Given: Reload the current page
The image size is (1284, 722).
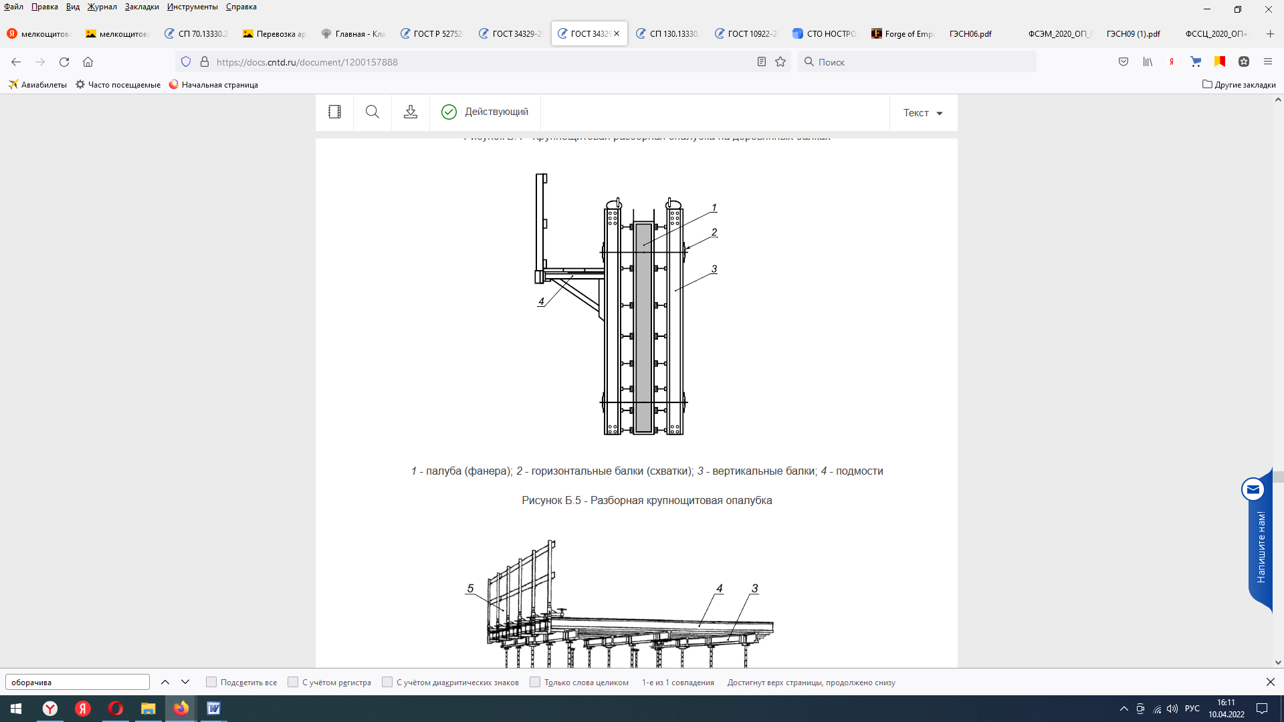Looking at the screenshot, I should (x=64, y=62).
